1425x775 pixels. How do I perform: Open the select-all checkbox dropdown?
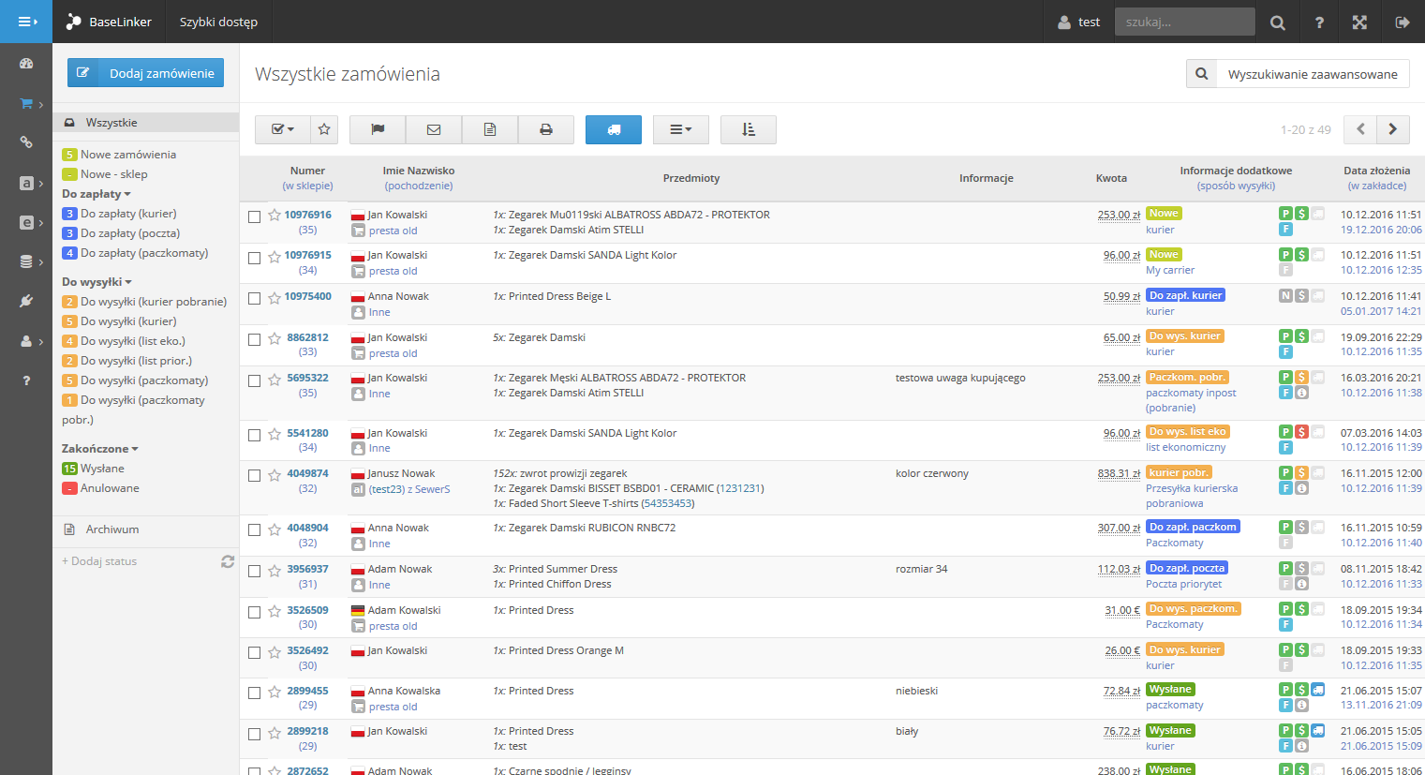[282, 129]
